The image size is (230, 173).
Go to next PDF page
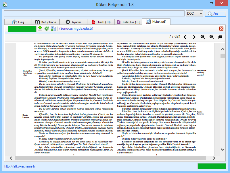(194, 37)
